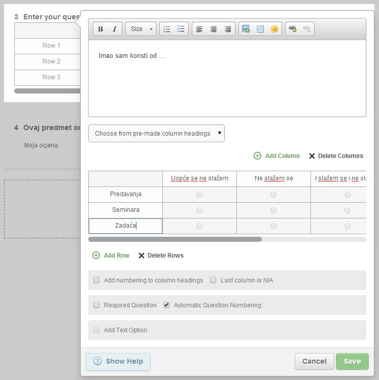Screen dimensions: 379x380
Task: Open the font Size dropdown
Action: click(x=141, y=29)
